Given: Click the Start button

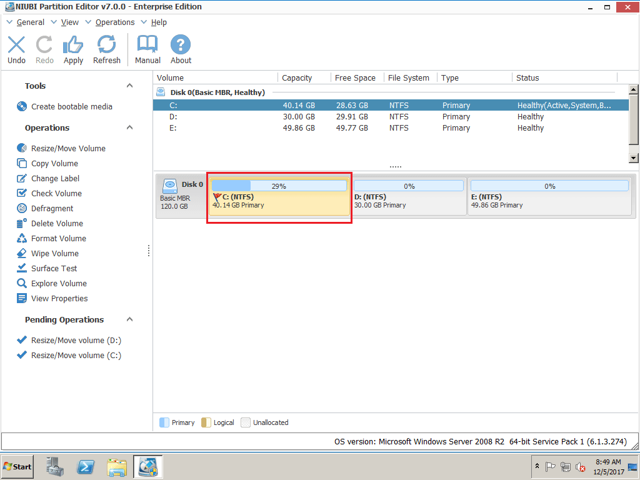Looking at the screenshot, I should (17, 466).
